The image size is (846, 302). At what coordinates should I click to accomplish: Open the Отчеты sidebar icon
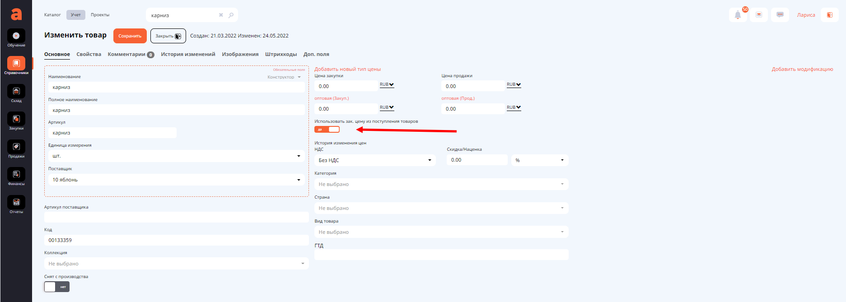16,203
